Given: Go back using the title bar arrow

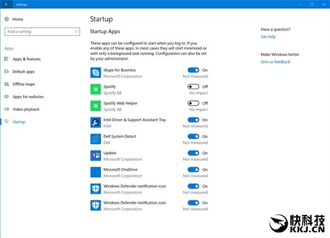Looking at the screenshot, I should 6,4.
